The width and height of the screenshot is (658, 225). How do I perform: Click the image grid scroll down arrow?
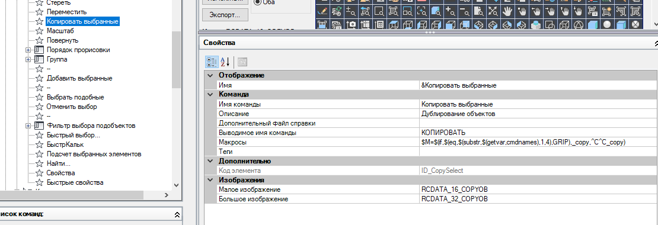click(x=655, y=24)
